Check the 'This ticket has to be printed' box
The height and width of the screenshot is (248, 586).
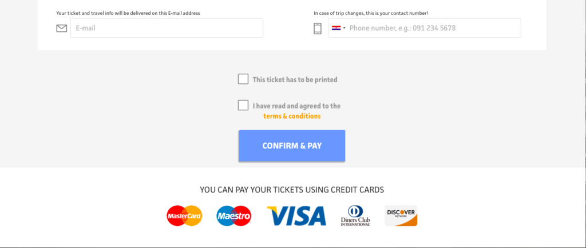click(243, 79)
